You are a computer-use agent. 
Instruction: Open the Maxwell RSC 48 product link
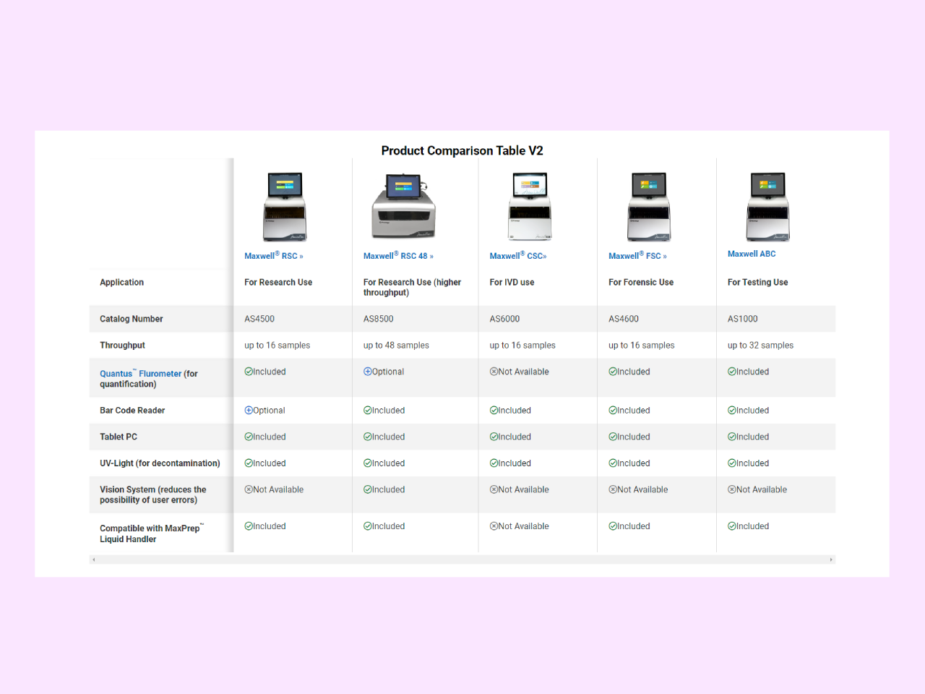pyautogui.click(x=397, y=256)
